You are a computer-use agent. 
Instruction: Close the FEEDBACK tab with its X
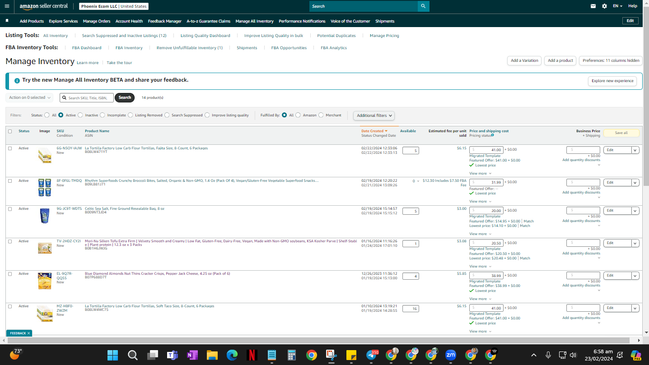point(28,333)
